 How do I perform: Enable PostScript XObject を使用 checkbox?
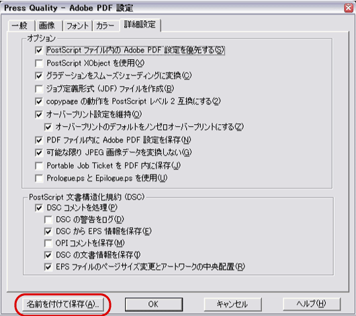point(39,63)
